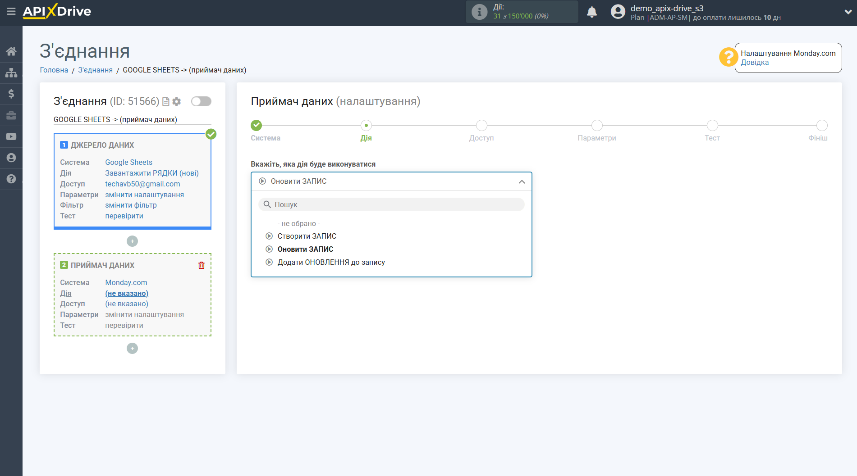Screen dimensions: 857x476
Task: Click receiver Доступ '(не вказано)' text
Action: (127, 304)
